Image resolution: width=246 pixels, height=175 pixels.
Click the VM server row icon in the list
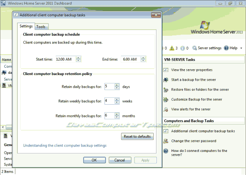[x=4, y=85]
